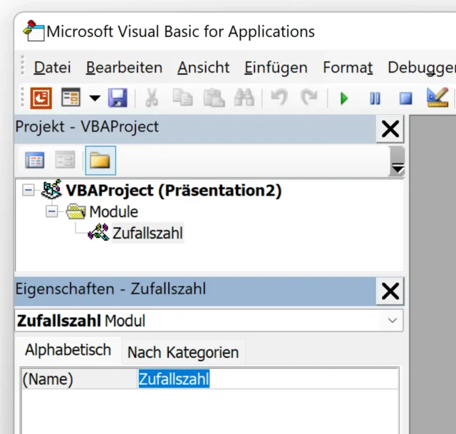Toggle folders view in Project panel
The height and width of the screenshot is (434, 456).
click(x=100, y=161)
